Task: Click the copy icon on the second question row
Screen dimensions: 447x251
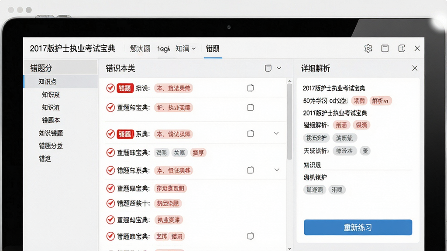Action: click(250, 107)
